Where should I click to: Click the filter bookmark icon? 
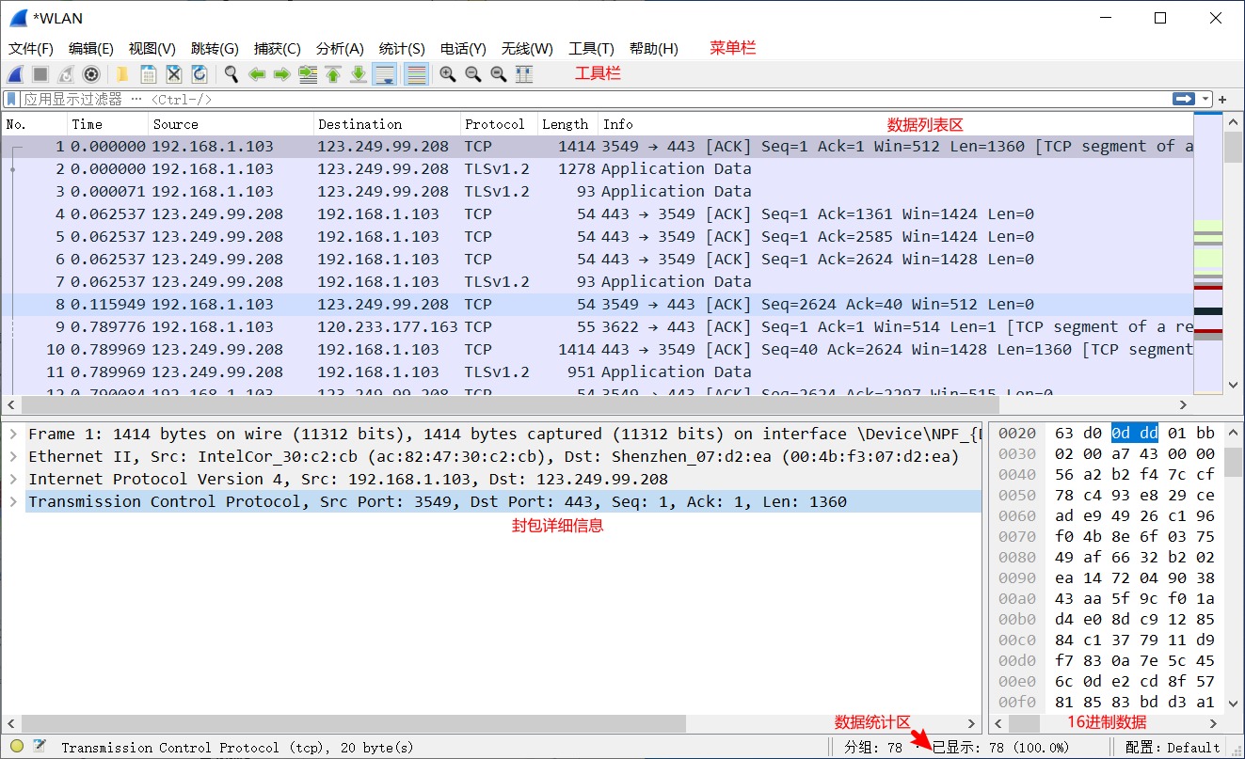pyautogui.click(x=11, y=99)
